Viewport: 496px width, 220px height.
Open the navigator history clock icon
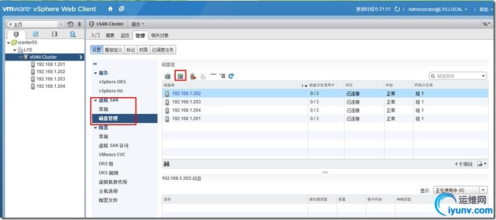pos(71,24)
